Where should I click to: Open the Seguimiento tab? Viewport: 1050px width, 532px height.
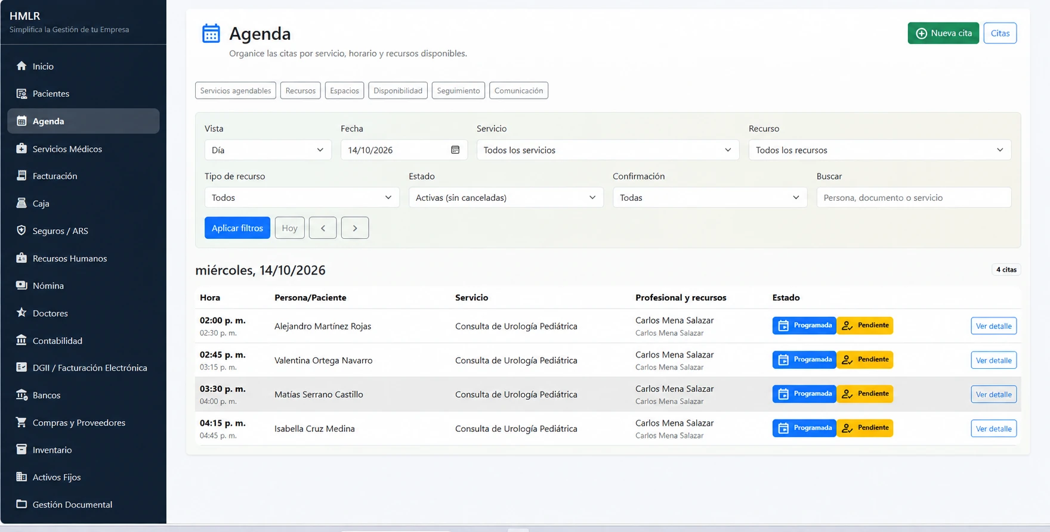458,91
